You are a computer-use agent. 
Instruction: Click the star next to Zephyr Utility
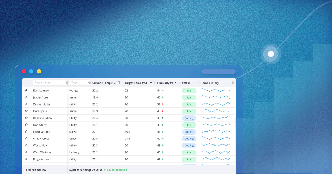point(26,104)
